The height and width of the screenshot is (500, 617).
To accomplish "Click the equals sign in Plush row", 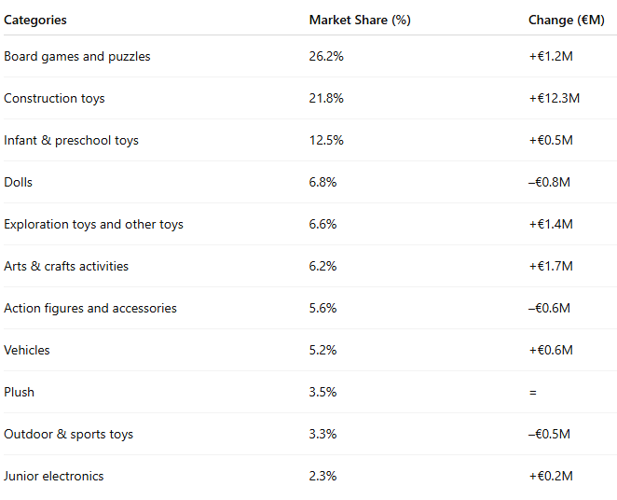I will tap(533, 392).
